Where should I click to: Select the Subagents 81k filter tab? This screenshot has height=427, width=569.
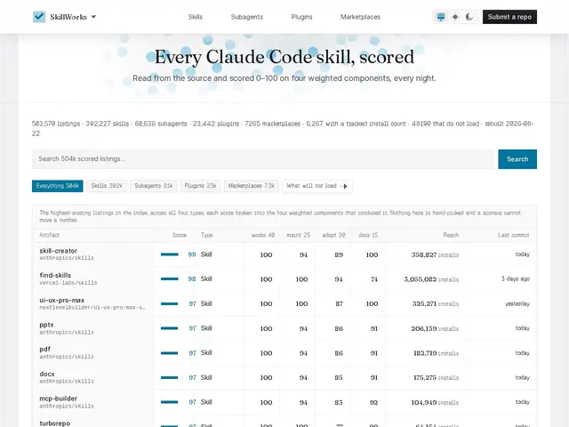click(x=154, y=186)
